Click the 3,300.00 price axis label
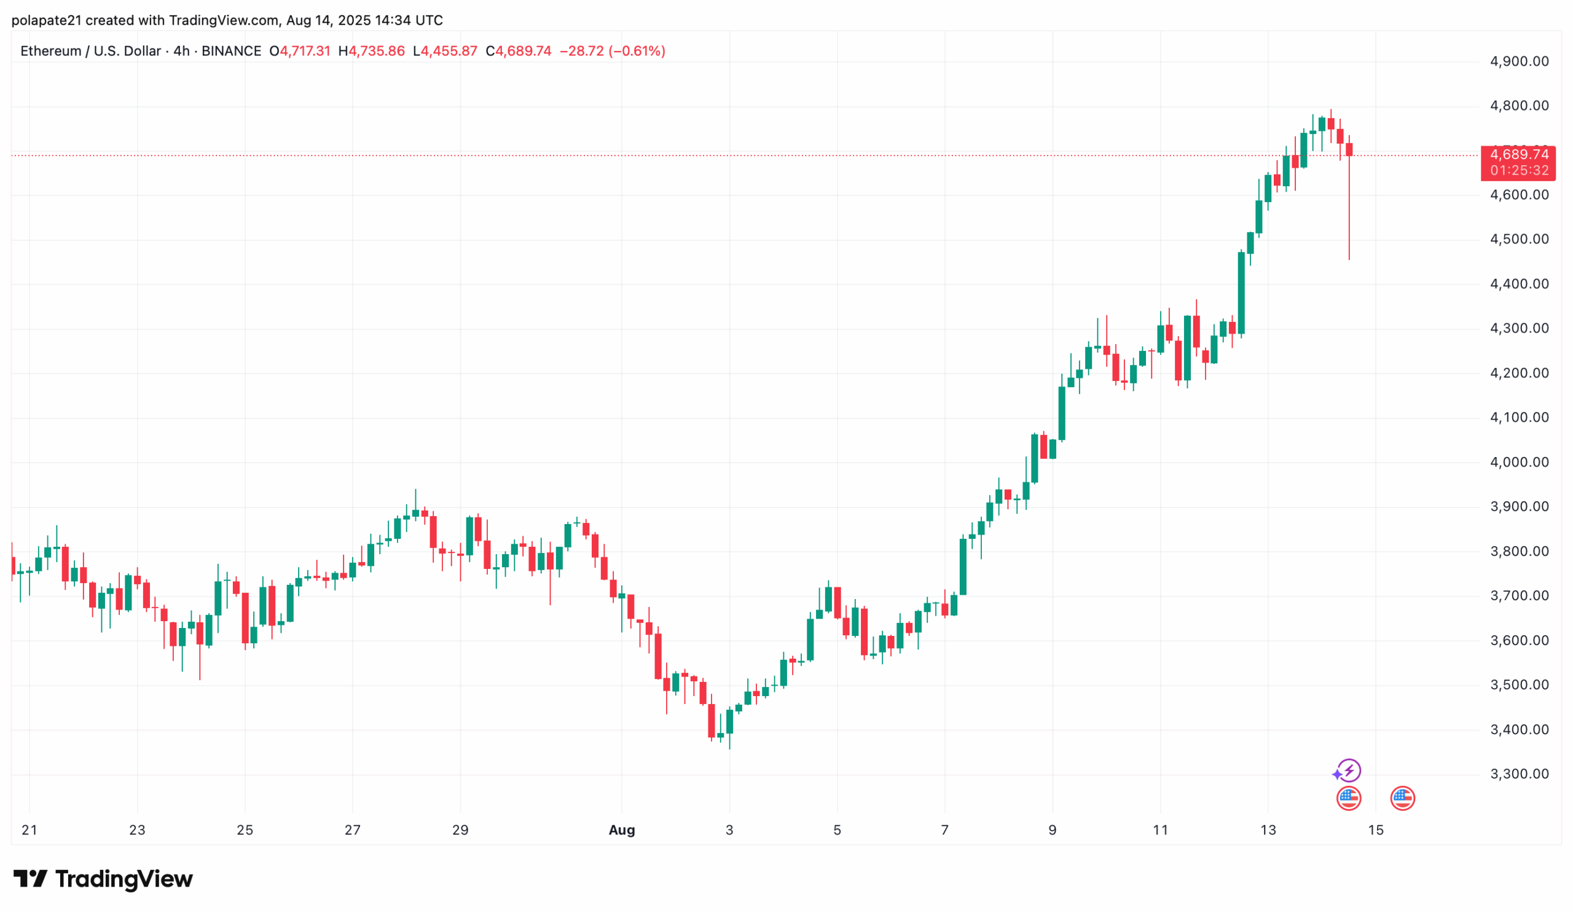This screenshot has height=913, width=1573. (x=1520, y=775)
